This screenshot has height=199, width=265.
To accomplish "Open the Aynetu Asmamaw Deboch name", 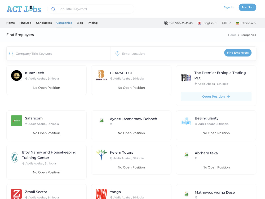I will point(134,119).
